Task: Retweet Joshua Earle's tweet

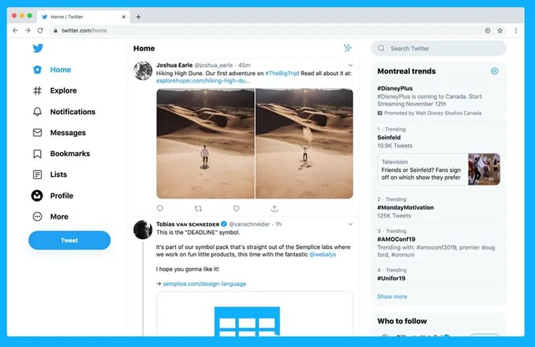Action: click(198, 208)
